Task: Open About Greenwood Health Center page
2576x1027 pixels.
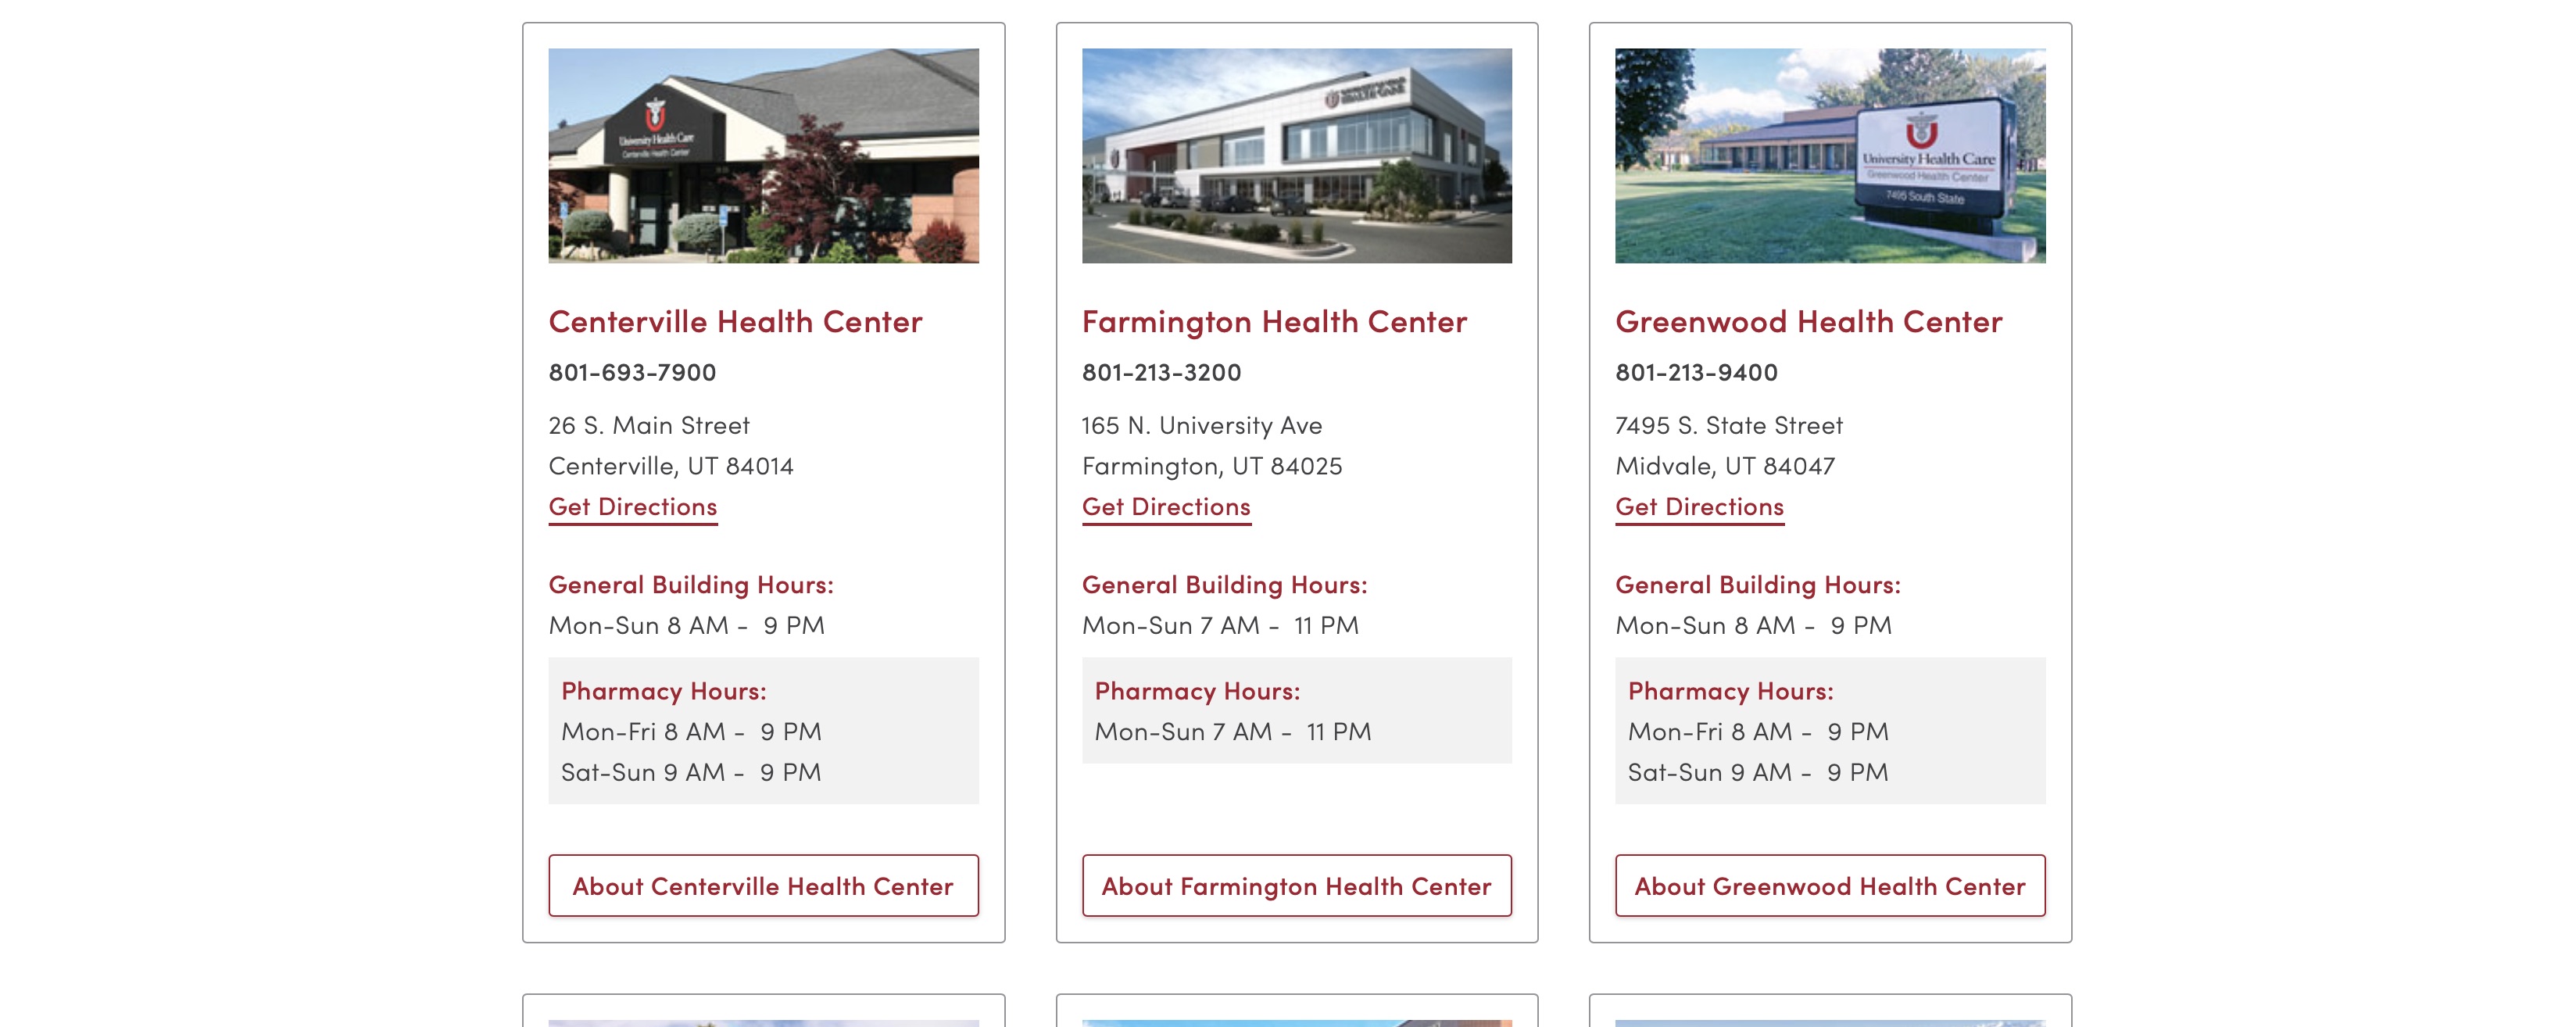Action: [x=1830, y=884]
